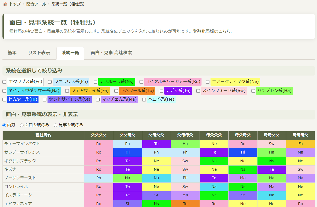This screenshot has width=317, height=207.
Task: Choose the 見事系統のみ radio option
Action: (x=56, y=125)
